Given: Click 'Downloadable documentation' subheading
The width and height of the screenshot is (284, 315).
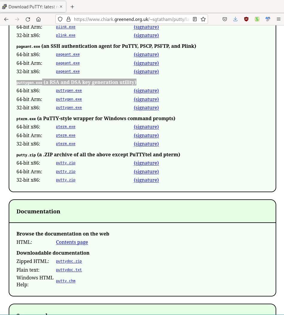Looking at the screenshot, I should coord(53,253).
